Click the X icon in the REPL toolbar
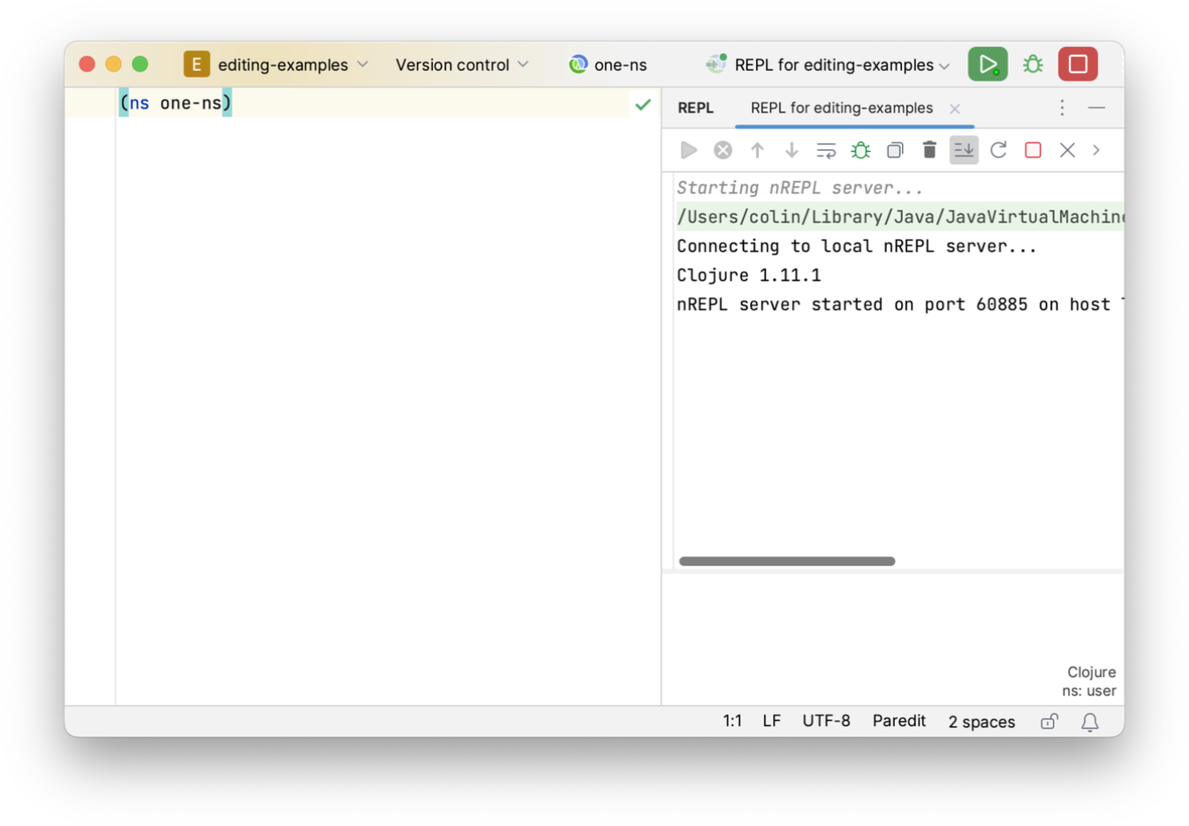The width and height of the screenshot is (1189, 826). [1067, 150]
